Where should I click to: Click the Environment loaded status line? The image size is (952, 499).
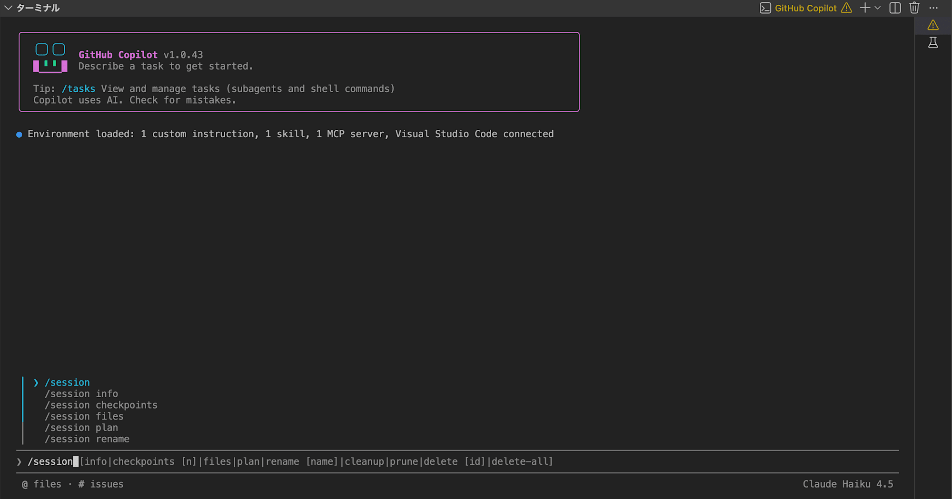290,134
